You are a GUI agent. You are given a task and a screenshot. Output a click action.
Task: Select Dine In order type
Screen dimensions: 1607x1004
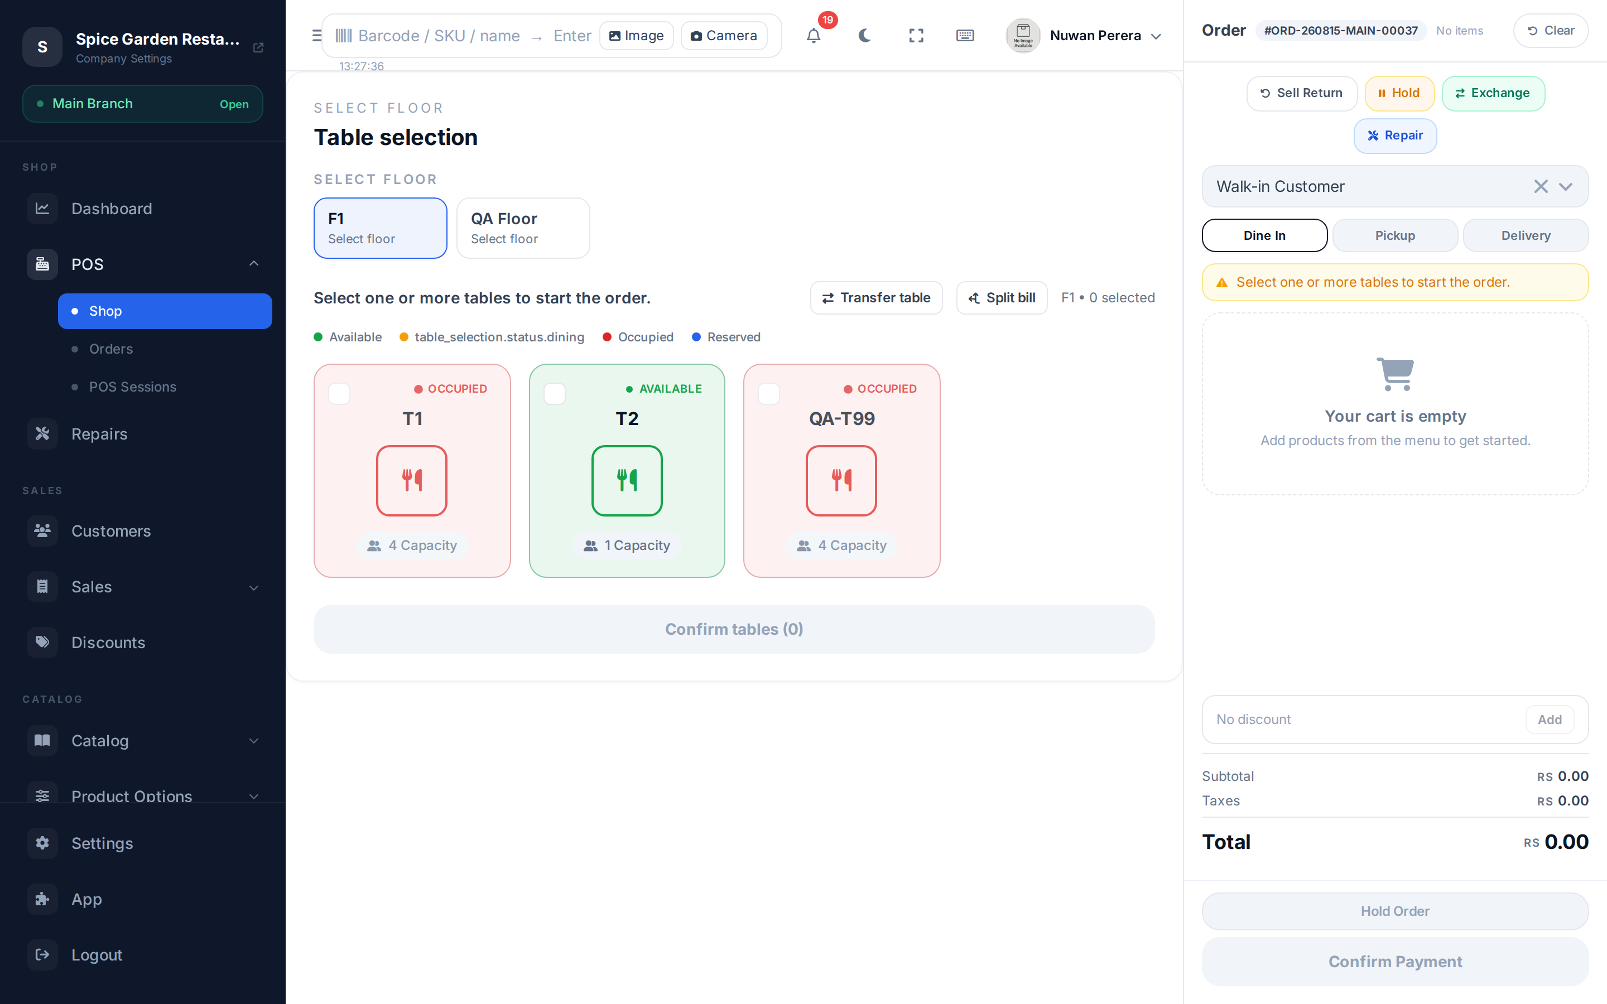coord(1264,235)
